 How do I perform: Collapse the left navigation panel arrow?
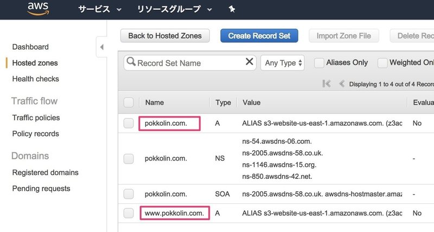tap(101, 47)
